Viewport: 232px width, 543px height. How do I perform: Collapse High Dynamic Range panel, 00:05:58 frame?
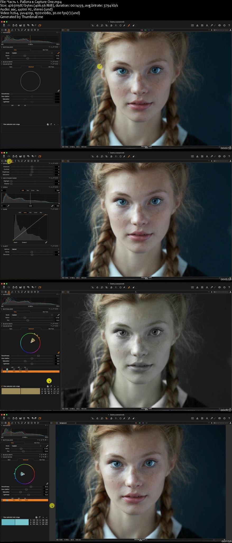pyautogui.click(x=2, y=178)
